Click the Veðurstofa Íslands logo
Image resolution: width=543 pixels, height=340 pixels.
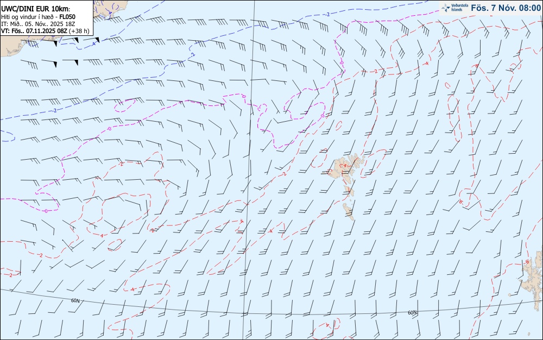click(454, 8)
